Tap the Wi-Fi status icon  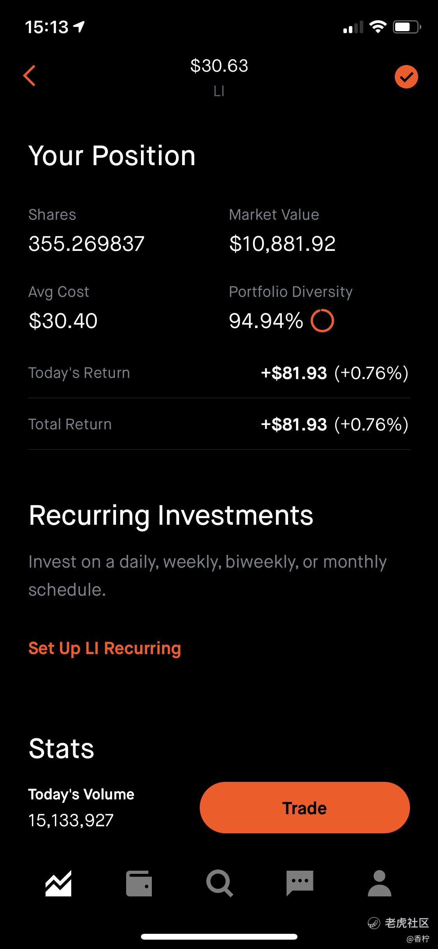[x=378, y=27]
